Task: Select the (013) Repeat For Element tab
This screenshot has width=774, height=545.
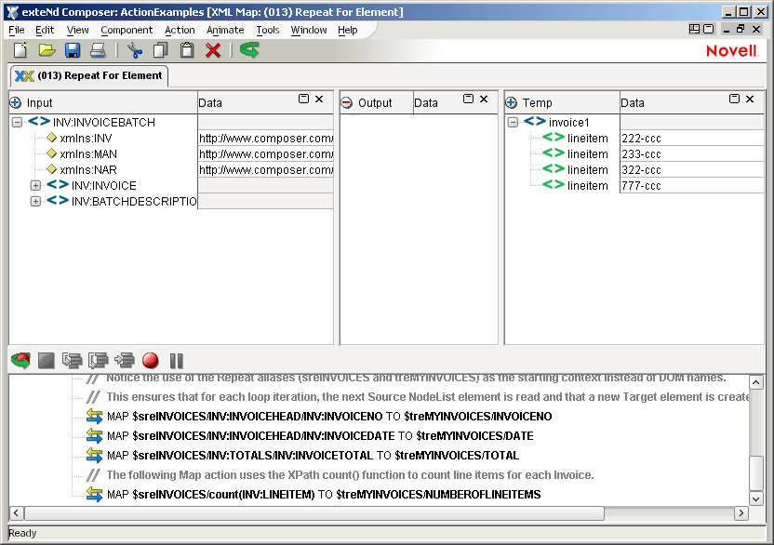Action: tap(89, 76)
